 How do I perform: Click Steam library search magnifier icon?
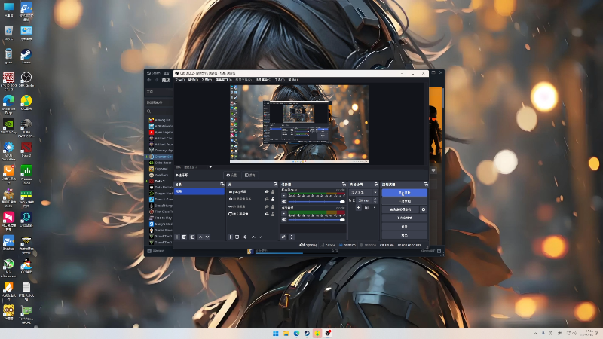[x=148, y=111]
